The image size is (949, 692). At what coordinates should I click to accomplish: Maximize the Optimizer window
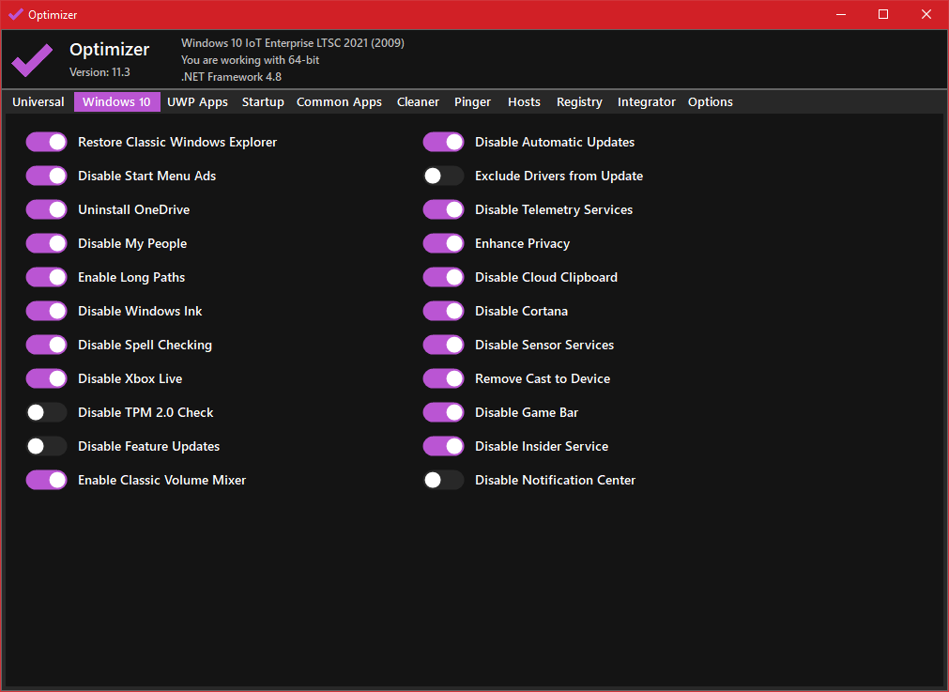882,14
